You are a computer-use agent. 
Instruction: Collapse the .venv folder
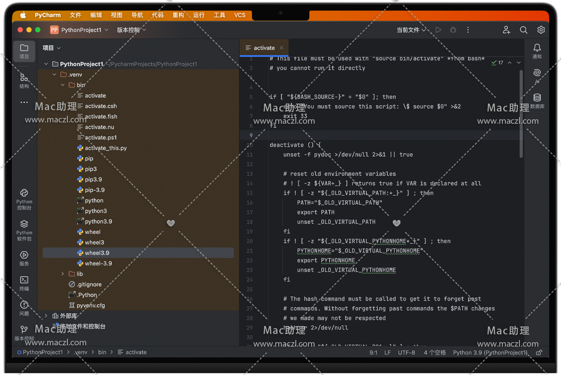coord(55,75)
